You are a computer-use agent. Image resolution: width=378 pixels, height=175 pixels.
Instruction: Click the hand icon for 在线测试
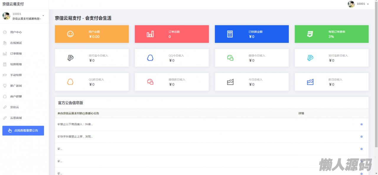(5, 43)
